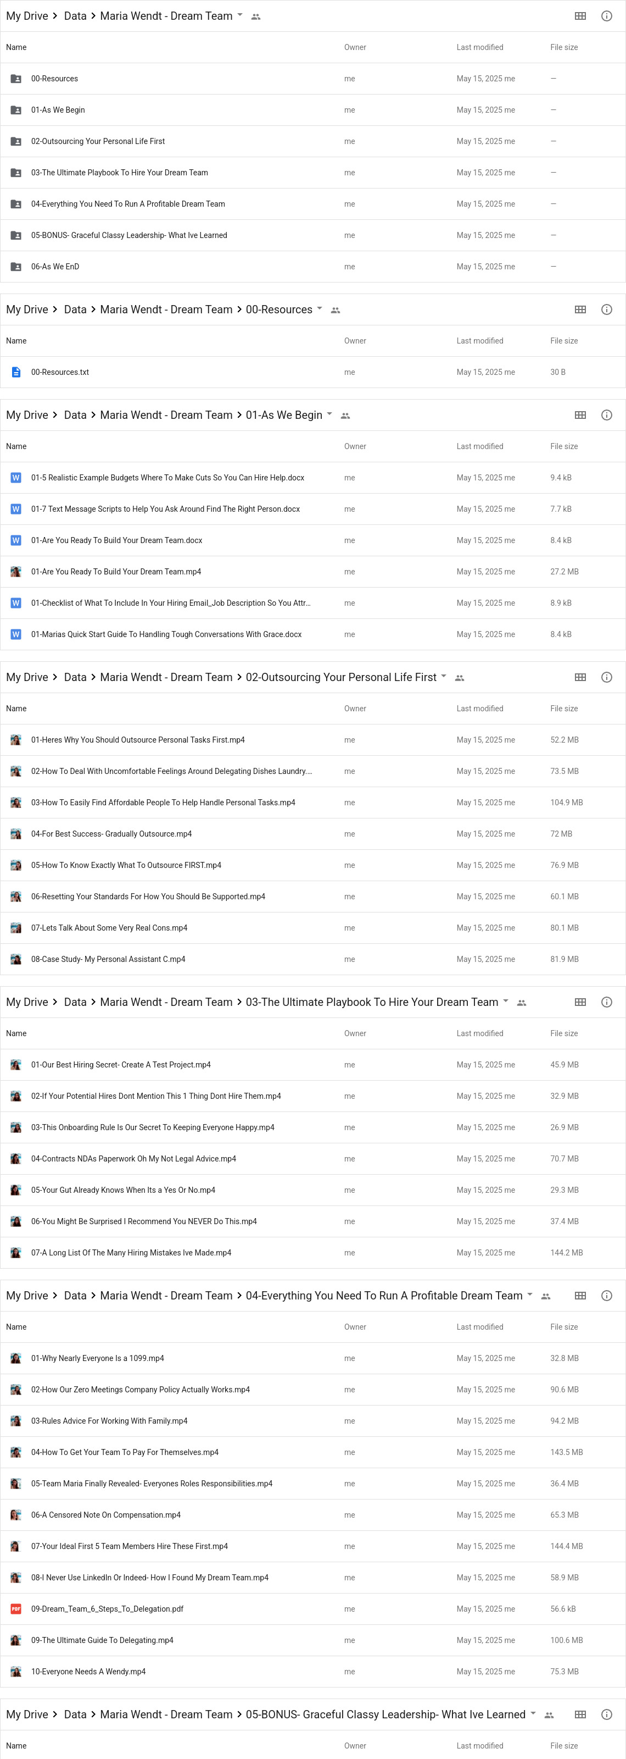Click File size header in 01-As We Begin list

(x=564, y=446)
